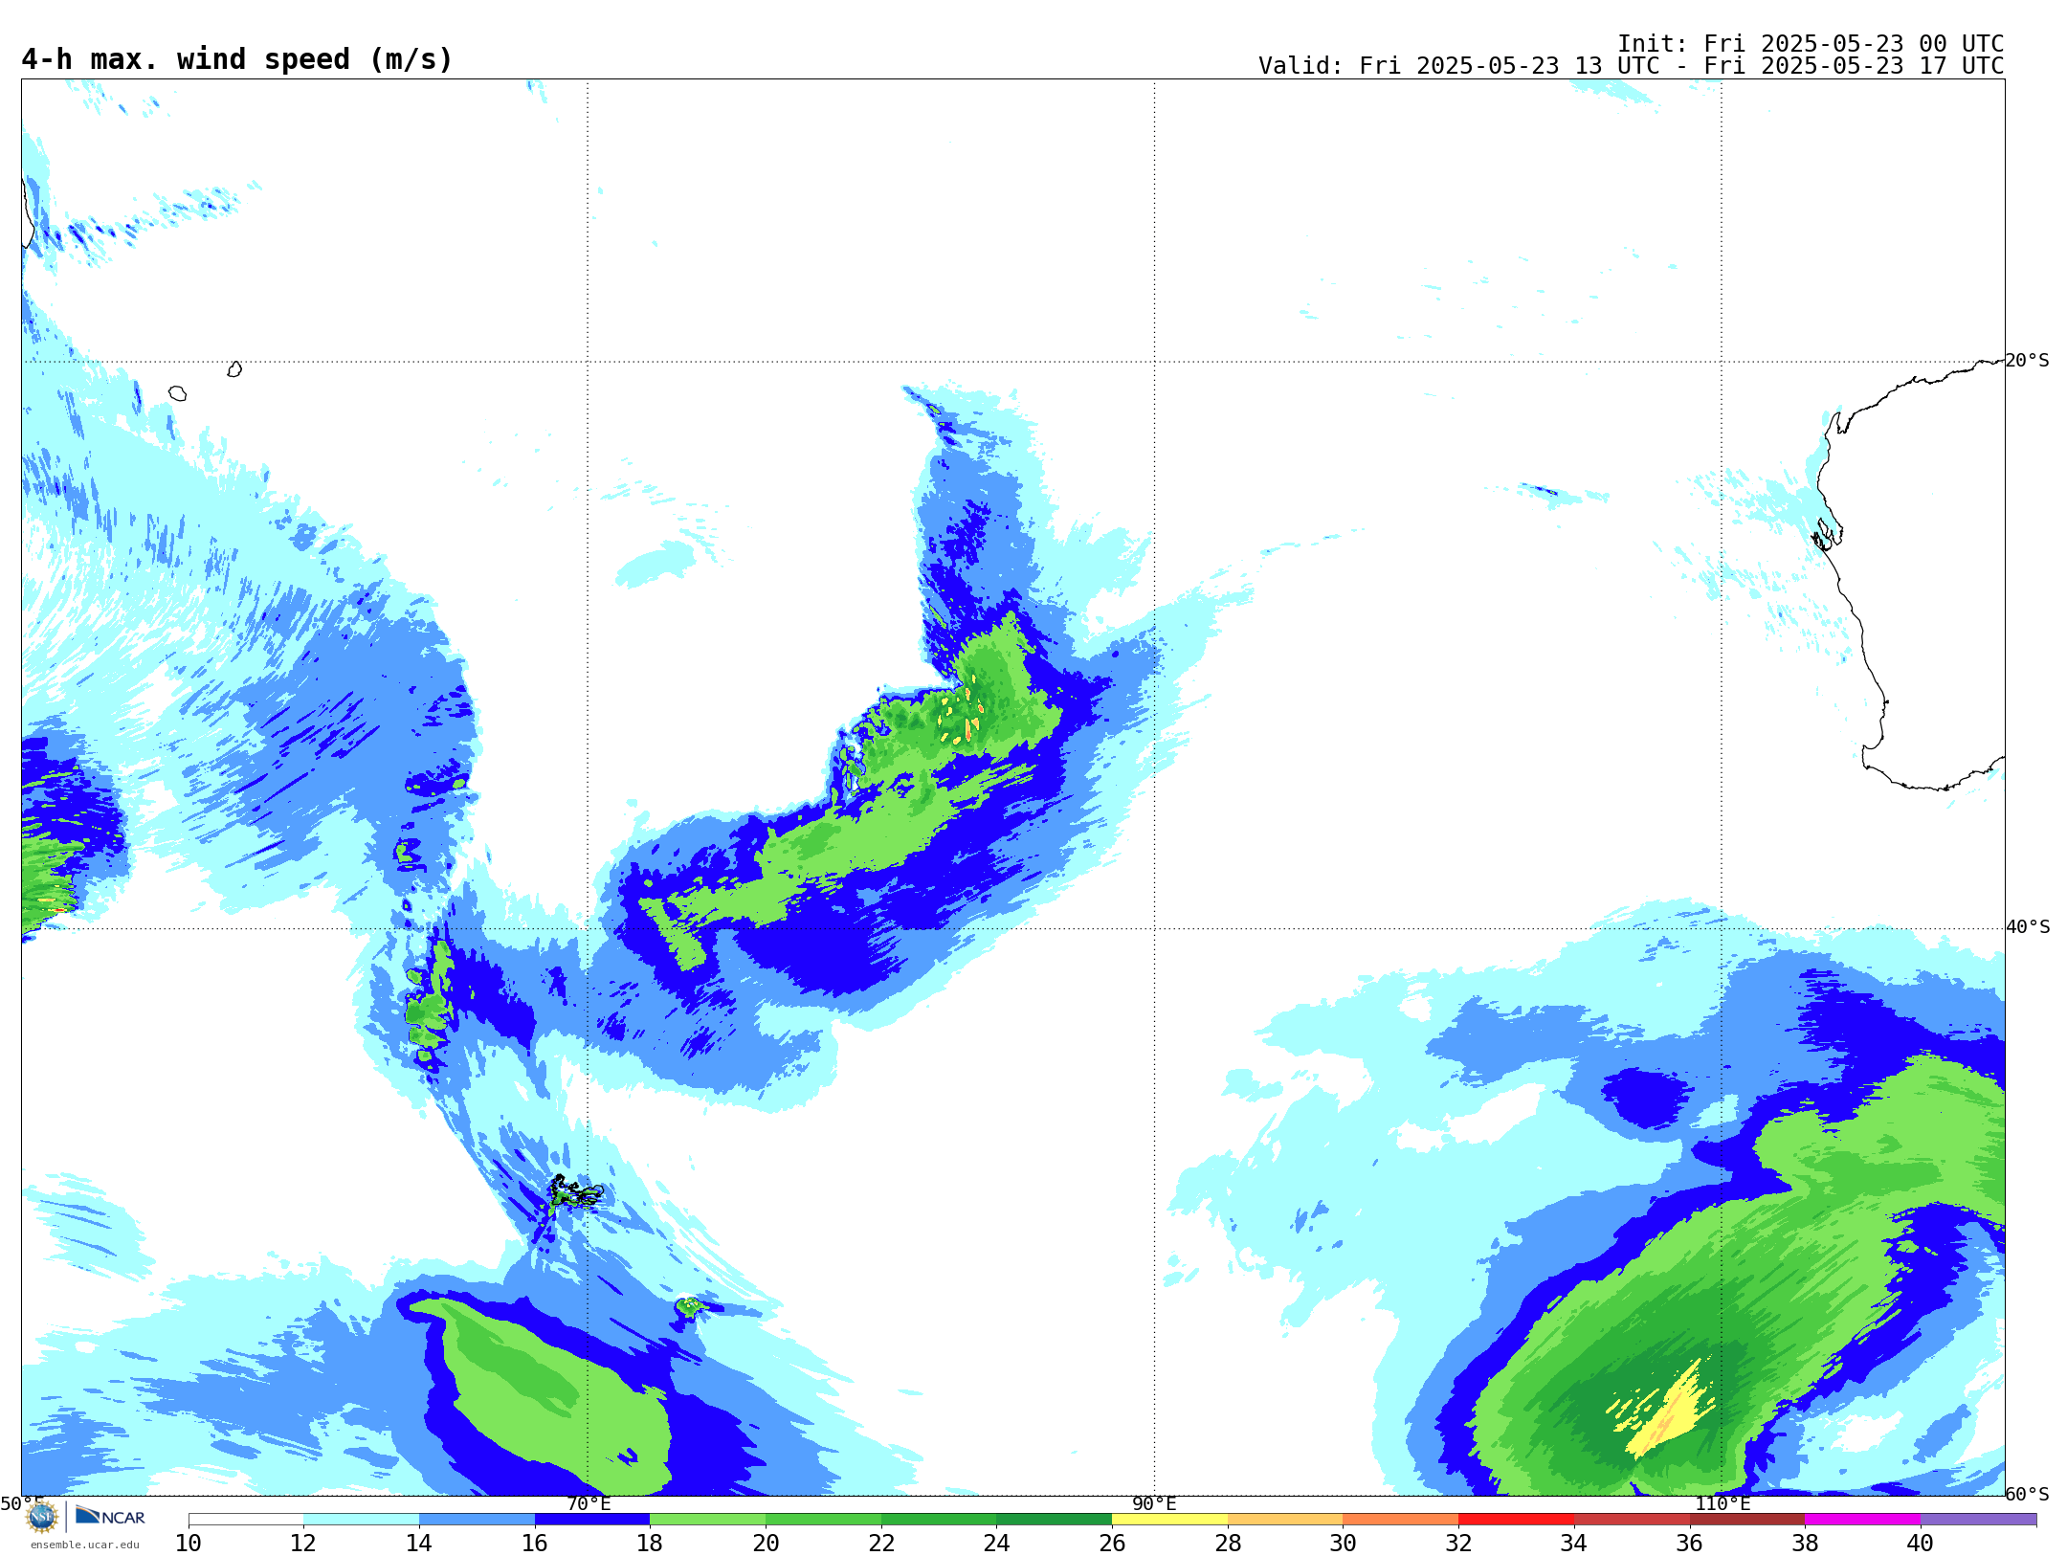Select the purple above-40 colorbar swatch

pyautogui.click(x=1978, y=1520)
